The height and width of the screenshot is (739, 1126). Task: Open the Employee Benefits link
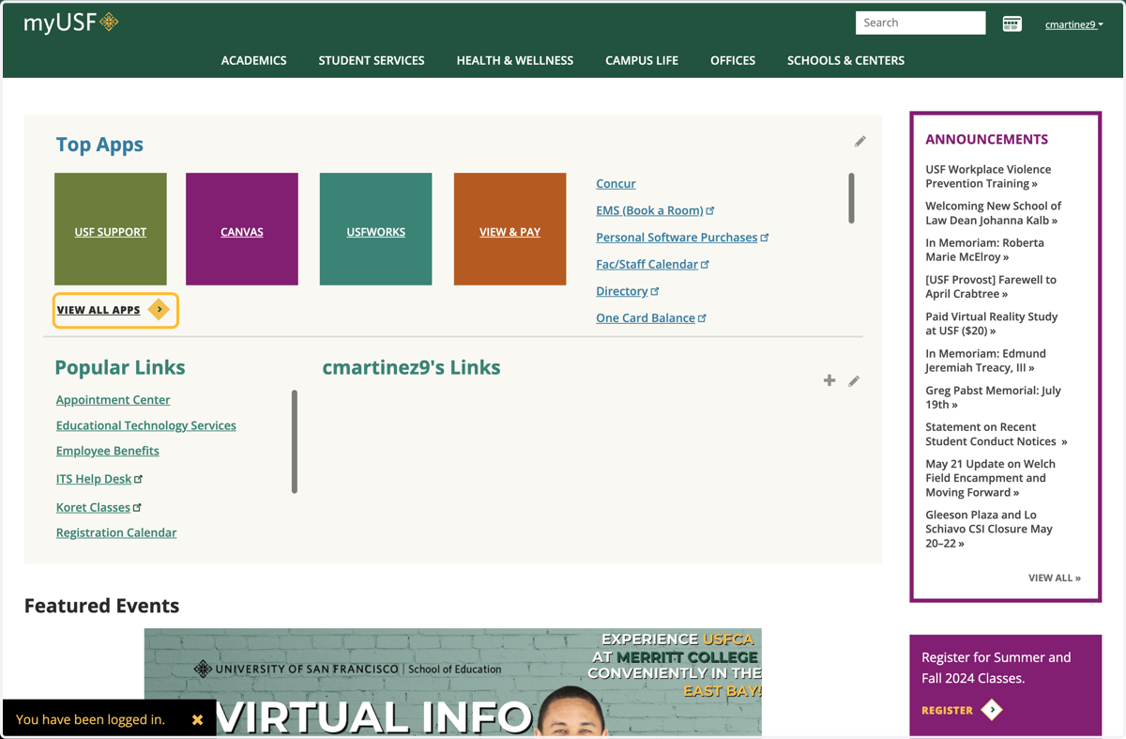(107, 451)
